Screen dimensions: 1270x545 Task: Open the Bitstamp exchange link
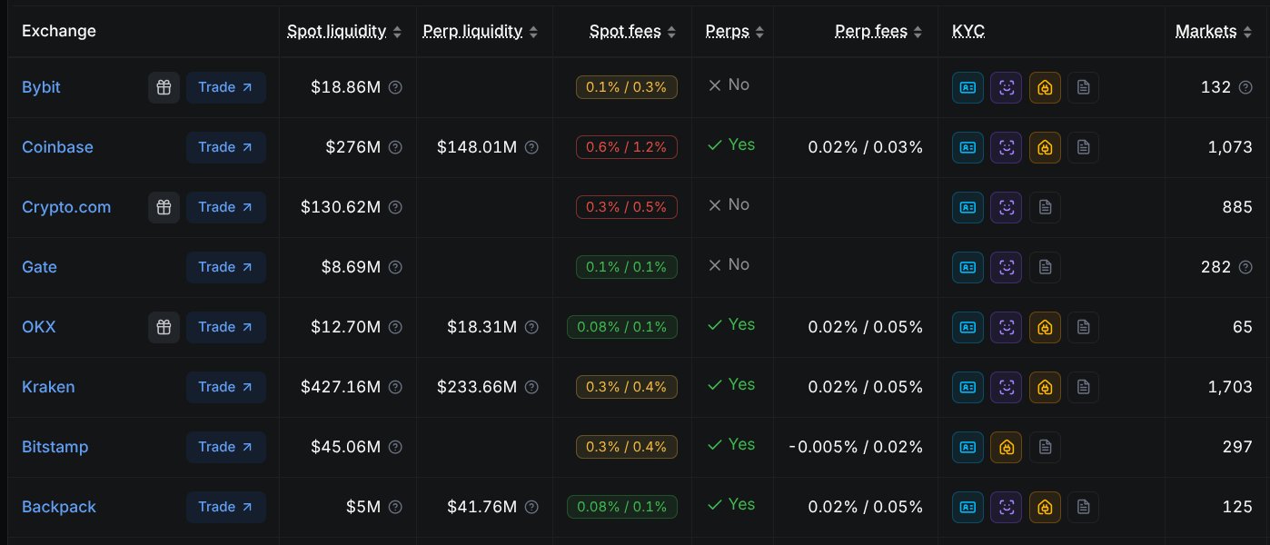(55, 447)
